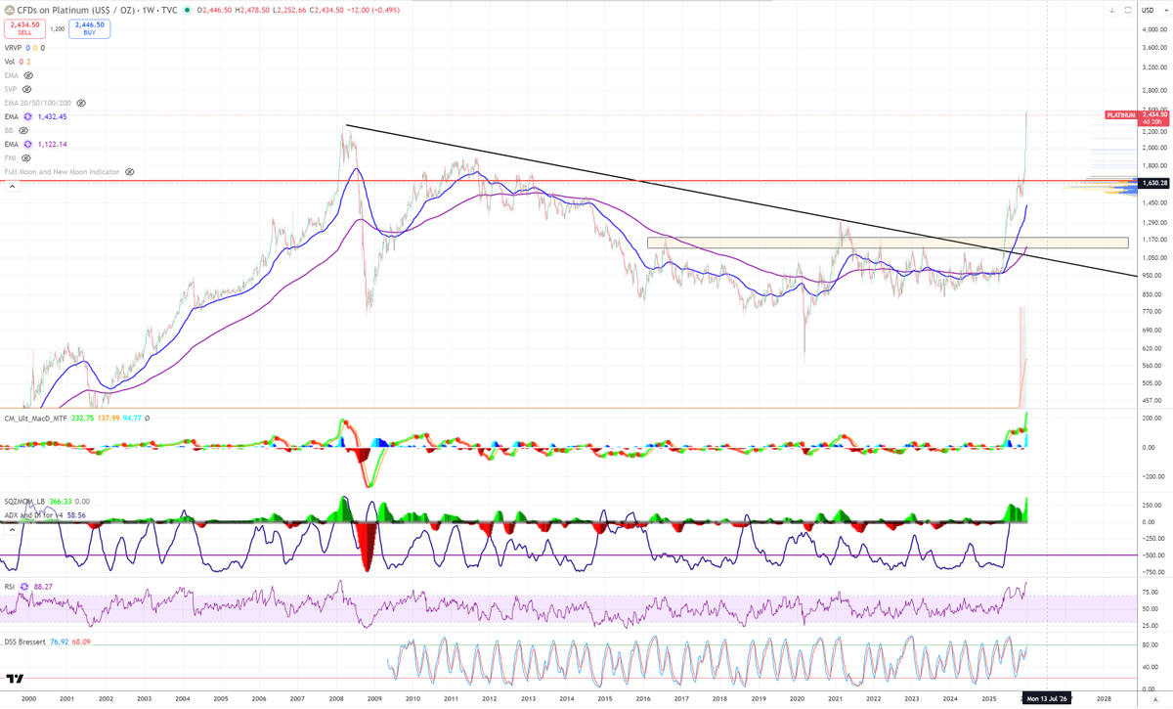Click the refresh icon beside EMA 1,432.45

click(27, 116)
